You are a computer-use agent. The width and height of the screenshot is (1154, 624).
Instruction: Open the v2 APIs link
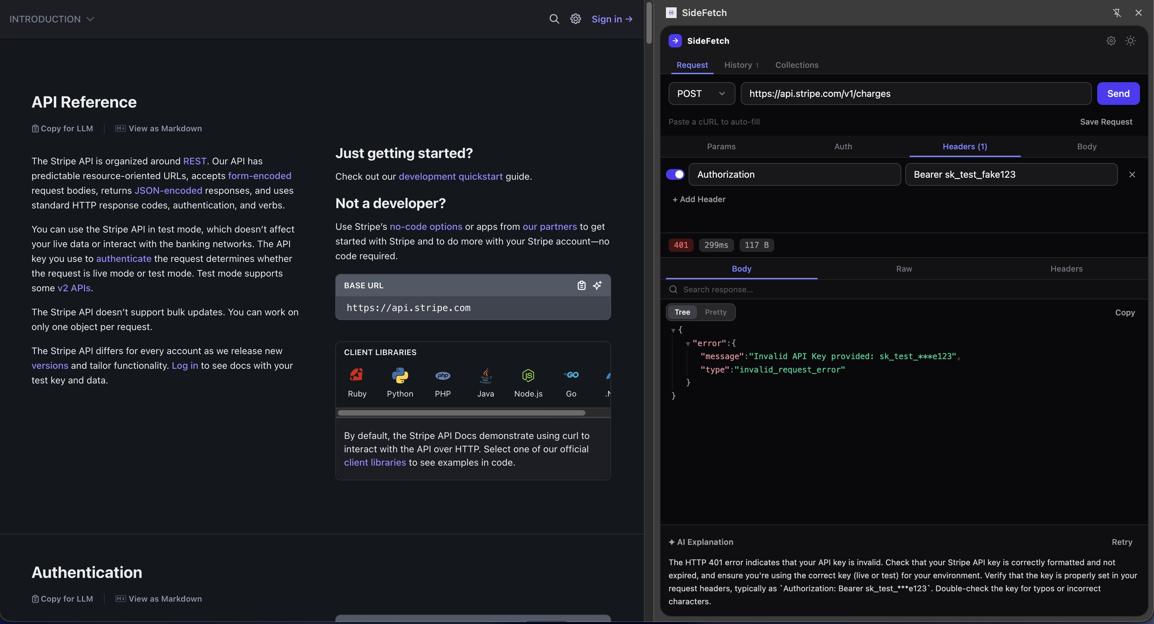point(74,288)
